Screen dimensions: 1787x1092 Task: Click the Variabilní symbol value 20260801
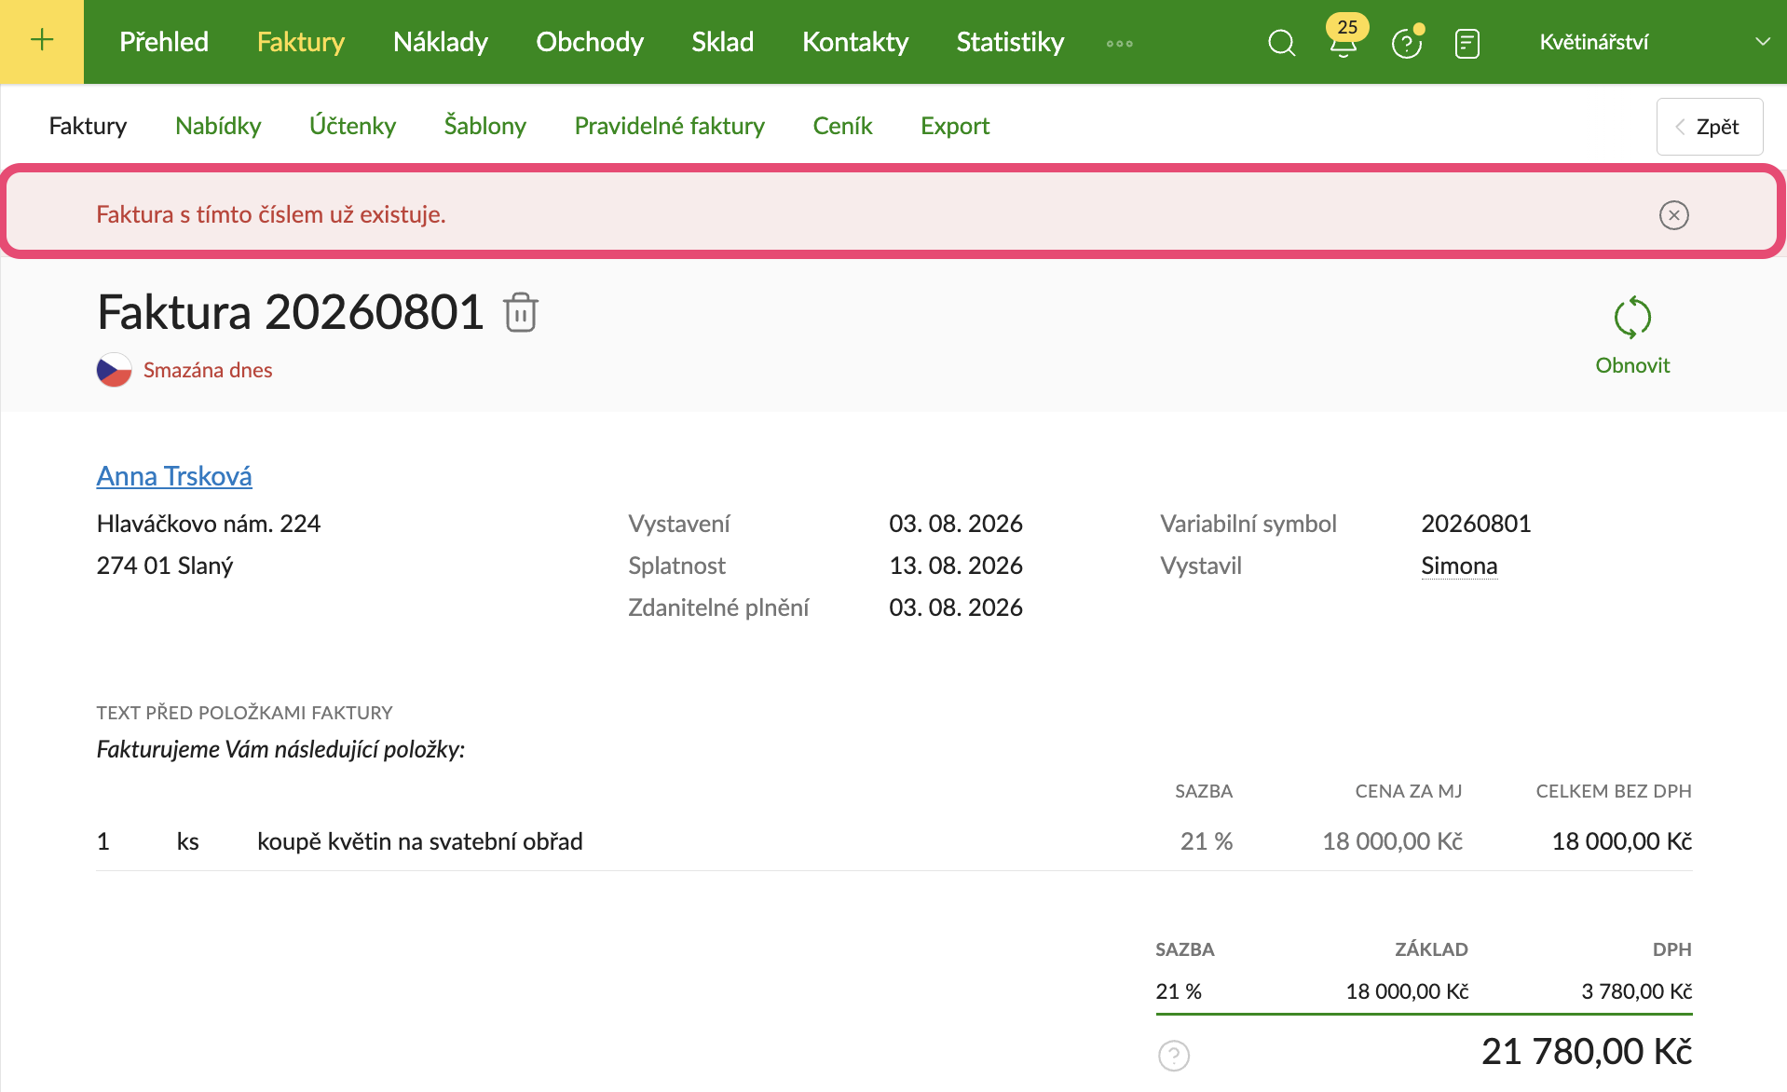[1476, 524]
